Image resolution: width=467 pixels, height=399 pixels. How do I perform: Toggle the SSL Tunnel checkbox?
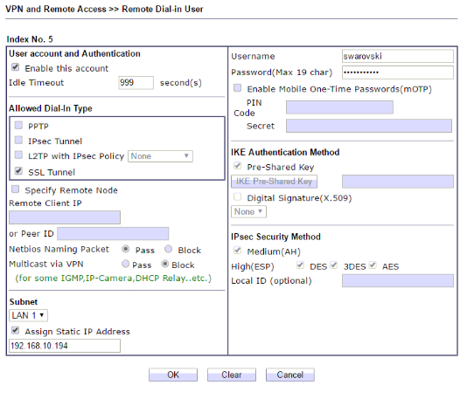pyautogui.click(x=18, y=171)
